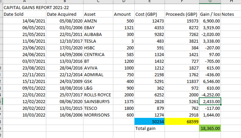Select the active cell 2,433.00
The height and width of the screenshot is (138, 241).
point(210,102)
